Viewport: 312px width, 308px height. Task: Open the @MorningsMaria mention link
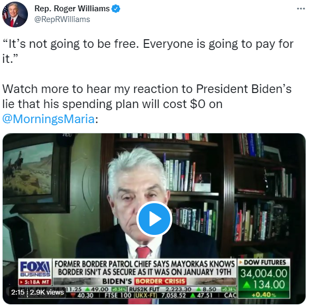[x=48, y=119]
